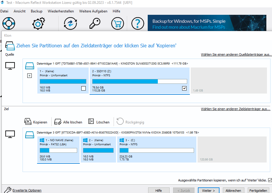Image resolution: width=272 pixels, height=193 pixels.
Task: Click the Macrium app icon in title bar
Action: [2, 2]
